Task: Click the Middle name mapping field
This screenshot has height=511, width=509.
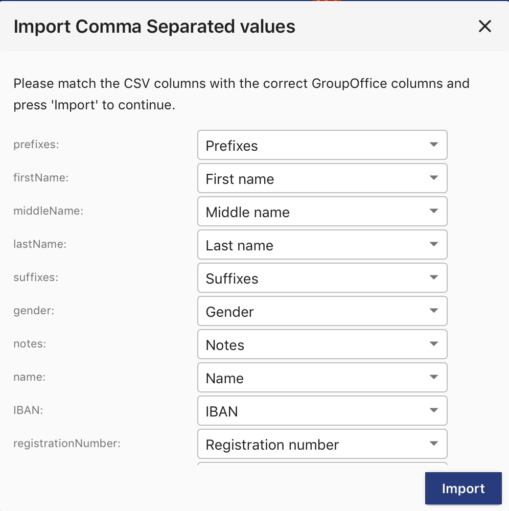Action: click(322, 212)
